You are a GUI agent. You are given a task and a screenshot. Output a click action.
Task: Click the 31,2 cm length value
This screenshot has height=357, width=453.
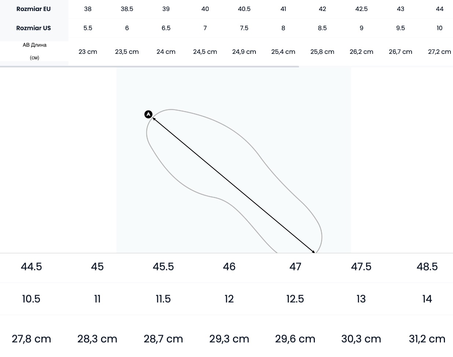pyautogui.click(x=427, y=339)
